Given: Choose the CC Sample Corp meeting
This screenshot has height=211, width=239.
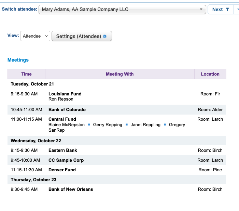Looking at the screenshot, I should (x=66, y=160).
